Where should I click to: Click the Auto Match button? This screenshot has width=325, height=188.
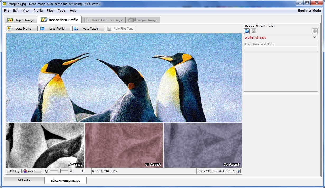point(88,29)
